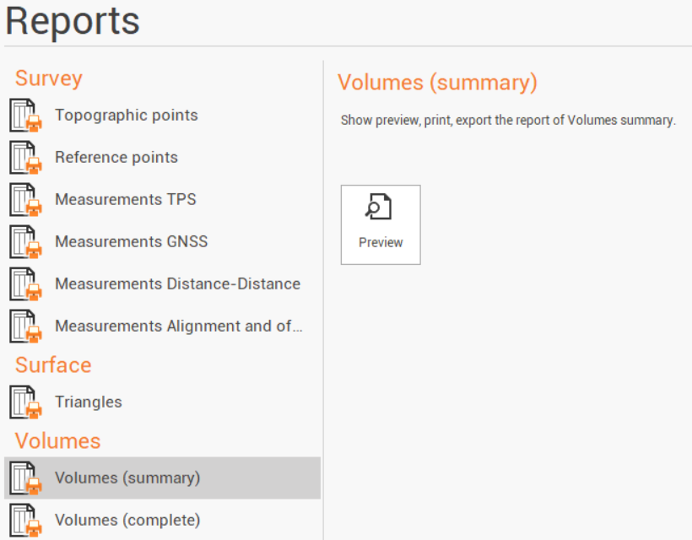Select the Measurements TPS report
Image resolution: width=692 pixels, height=540 pixels.
click(x=125, y=200)
